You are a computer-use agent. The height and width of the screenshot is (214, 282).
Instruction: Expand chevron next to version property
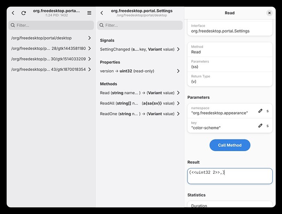click(x=178, y=71)
